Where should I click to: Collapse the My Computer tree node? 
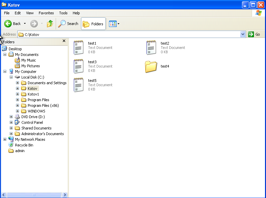coord(5,71)
